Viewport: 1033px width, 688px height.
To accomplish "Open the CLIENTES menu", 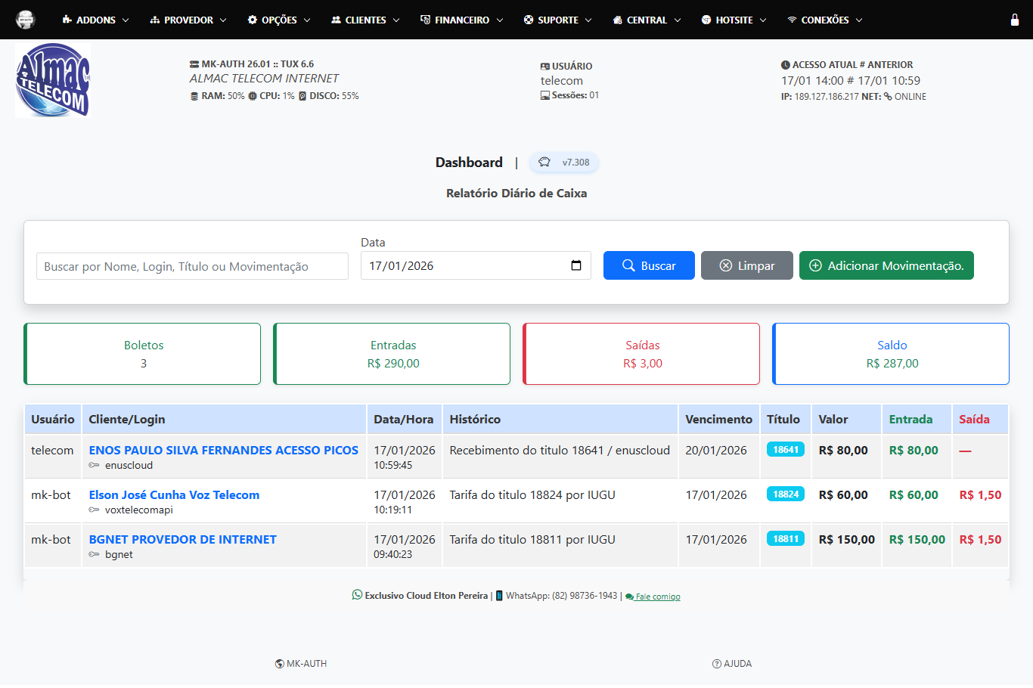I will point(365,20).
